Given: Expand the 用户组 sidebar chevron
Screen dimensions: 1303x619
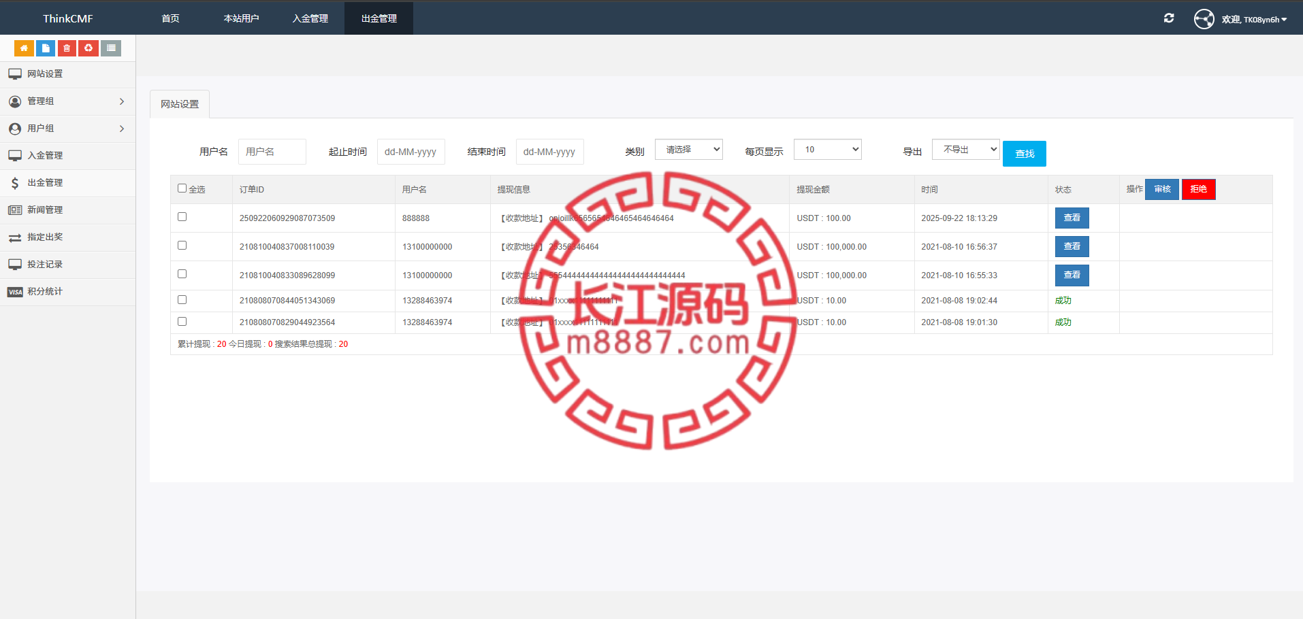Looking at the screenshot, I should coord(122,129).
